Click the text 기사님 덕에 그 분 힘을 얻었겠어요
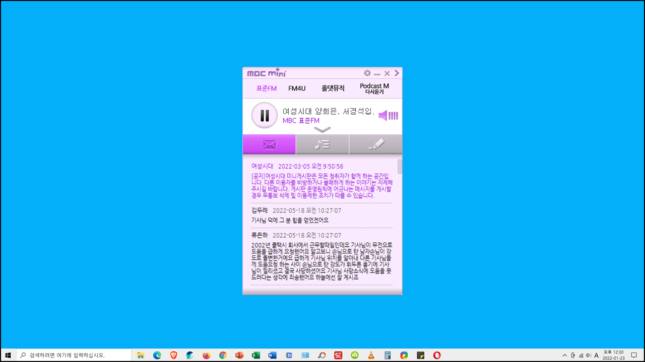The image size is (645, 362). pyautogui.click(x=290, y=220)
